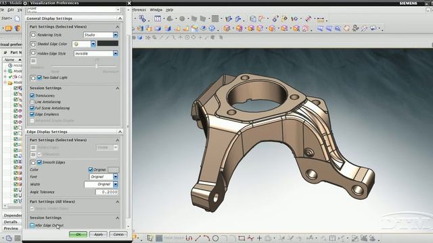
Task: Check the Rendering Style override box
Action: point(33,35)
